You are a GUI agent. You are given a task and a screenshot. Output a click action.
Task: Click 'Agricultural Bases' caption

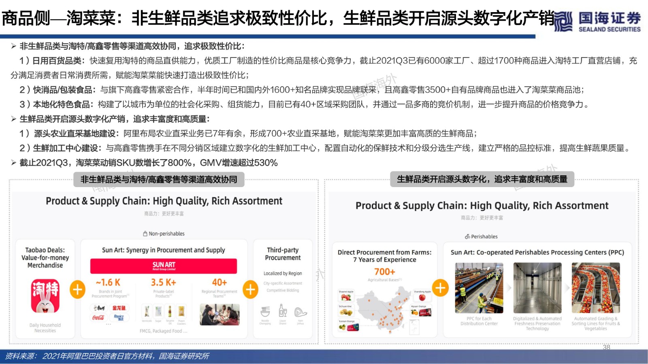point(384,280)
